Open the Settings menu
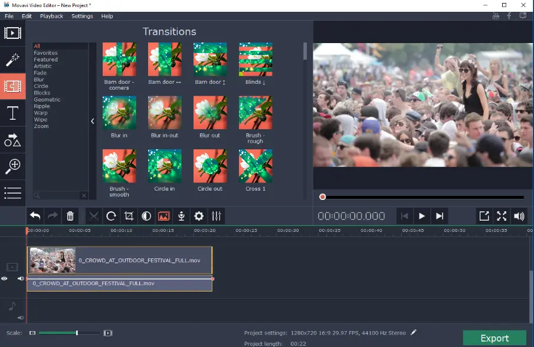The width and height of the screenshot is (534, 347). (82, 16)
